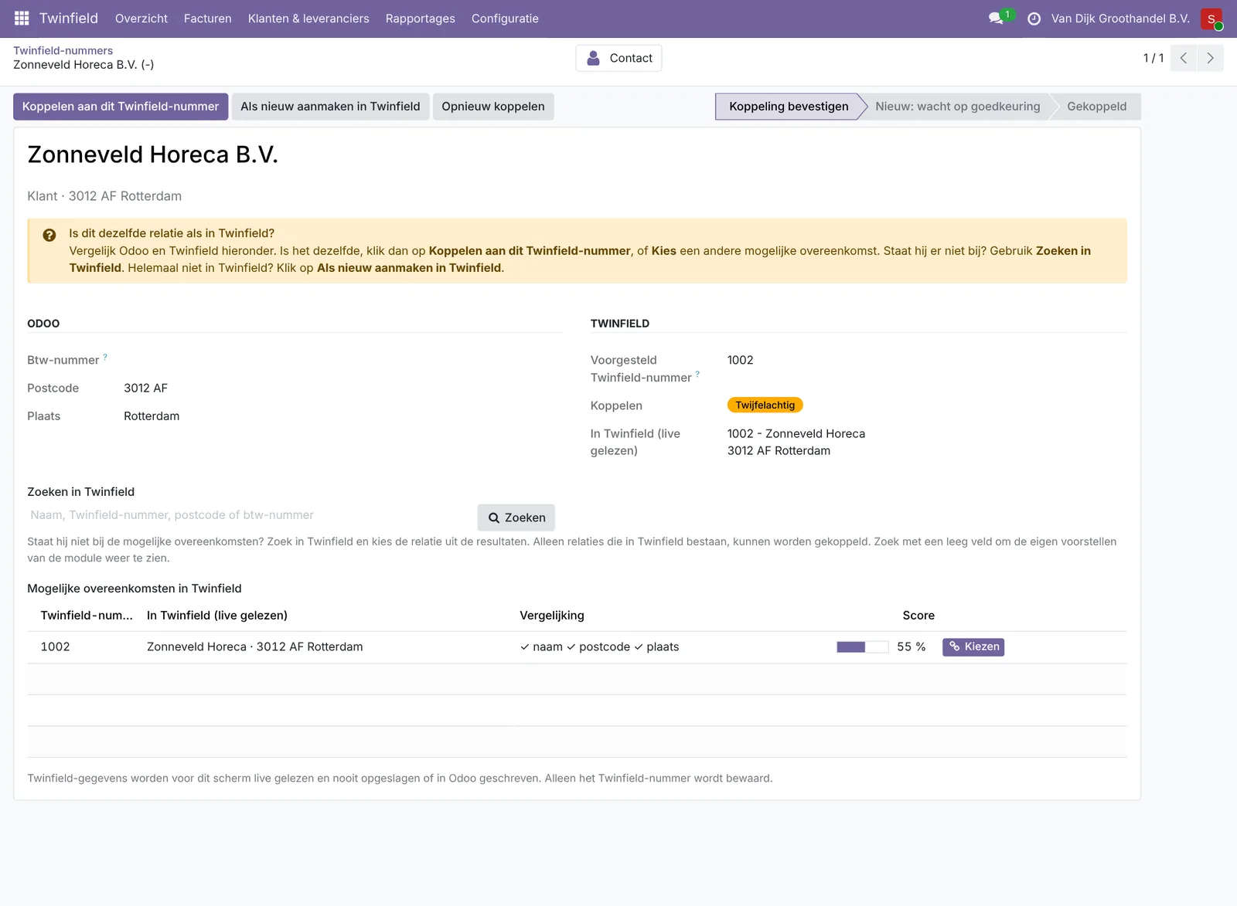Click the Kiezen button for 1002
Viewport: 1237px width, 906px height.
click(973, 647)
